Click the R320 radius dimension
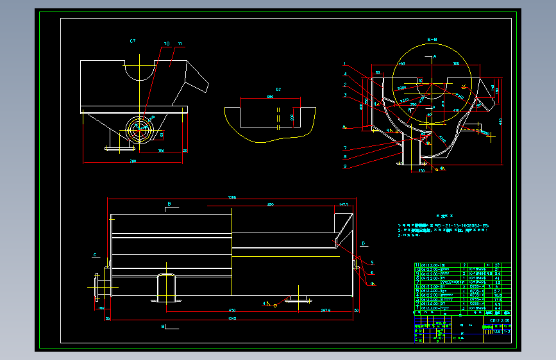Screen dimensions: 556x360 401,88
